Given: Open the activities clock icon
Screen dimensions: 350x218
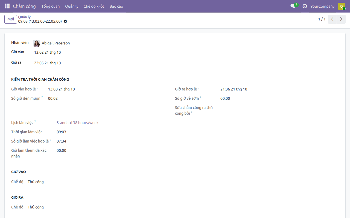Looking at the screenshot, I should (x=305, y=6).
